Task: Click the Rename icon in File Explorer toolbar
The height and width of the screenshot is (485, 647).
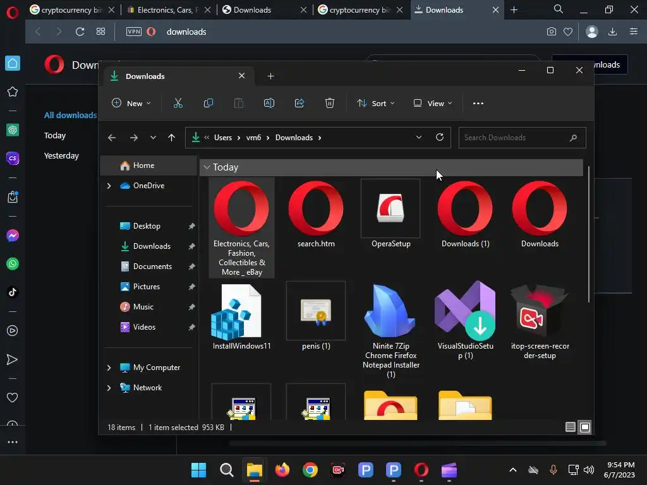Action: point(269,103)
